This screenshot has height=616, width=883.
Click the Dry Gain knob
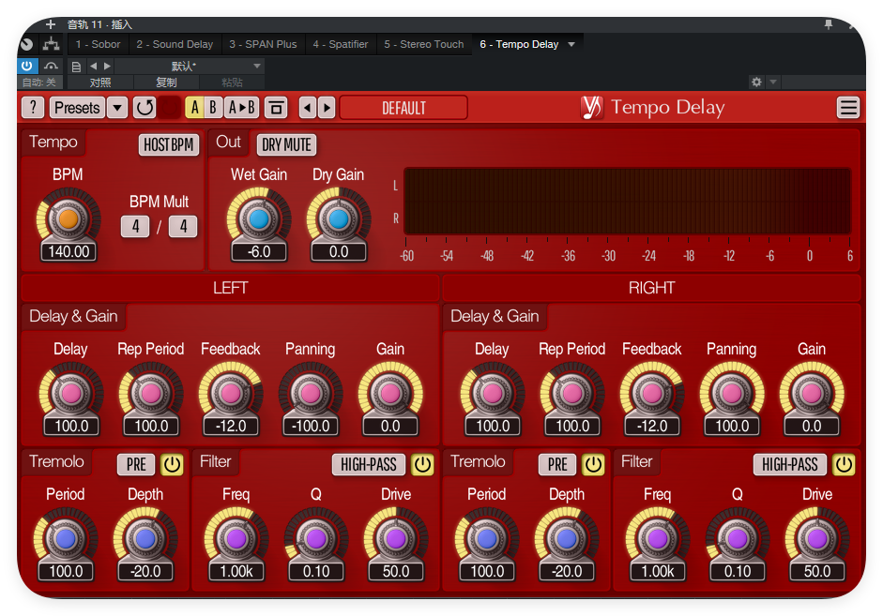(x=339, y=218)
